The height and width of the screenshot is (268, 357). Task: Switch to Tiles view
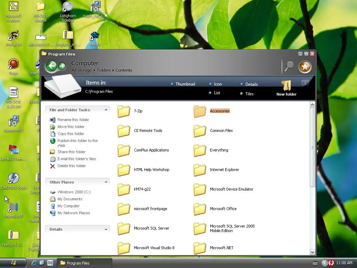coord(247,94)
